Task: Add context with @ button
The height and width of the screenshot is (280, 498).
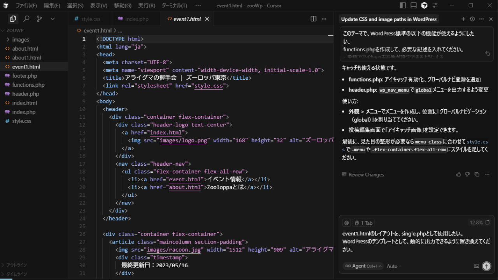Action: tap(346, 223)
